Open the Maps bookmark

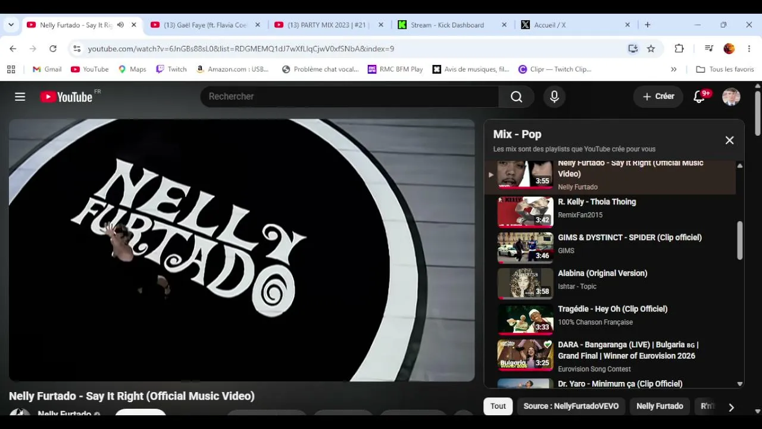click(x=132, y=69)
